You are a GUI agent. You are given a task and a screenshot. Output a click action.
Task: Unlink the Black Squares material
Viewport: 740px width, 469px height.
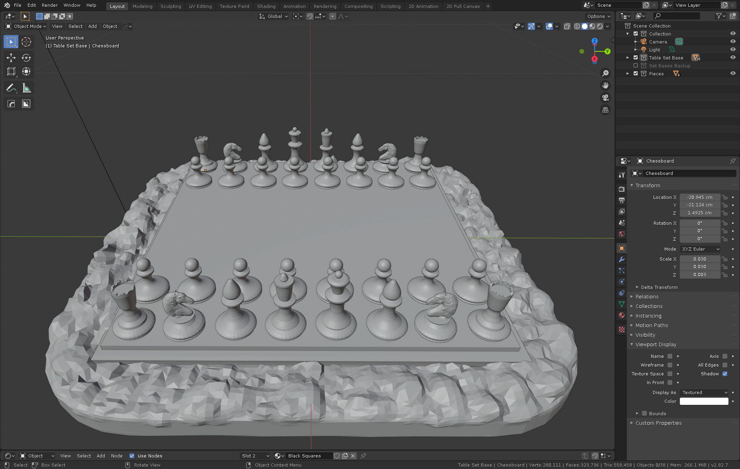(x=353, y=456)
